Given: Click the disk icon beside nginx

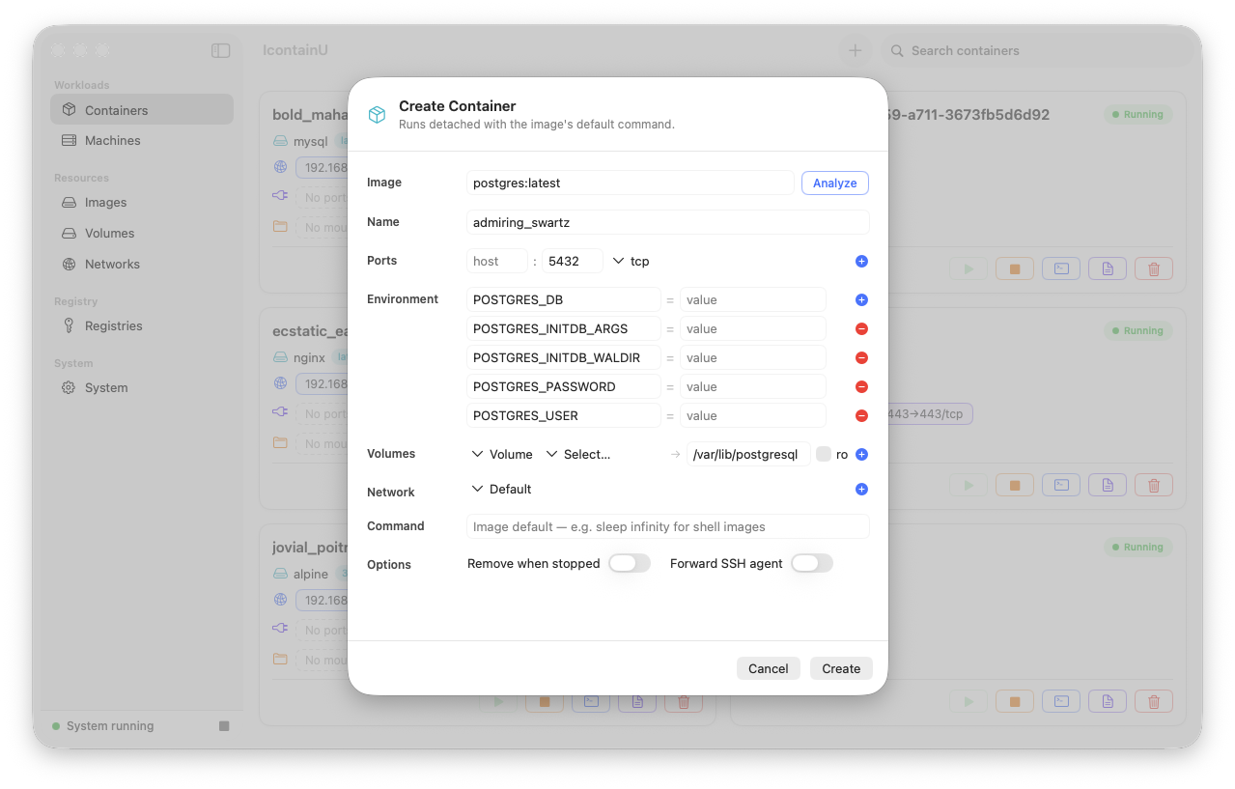Looking at the screenshot, I should tap(280, 357).
